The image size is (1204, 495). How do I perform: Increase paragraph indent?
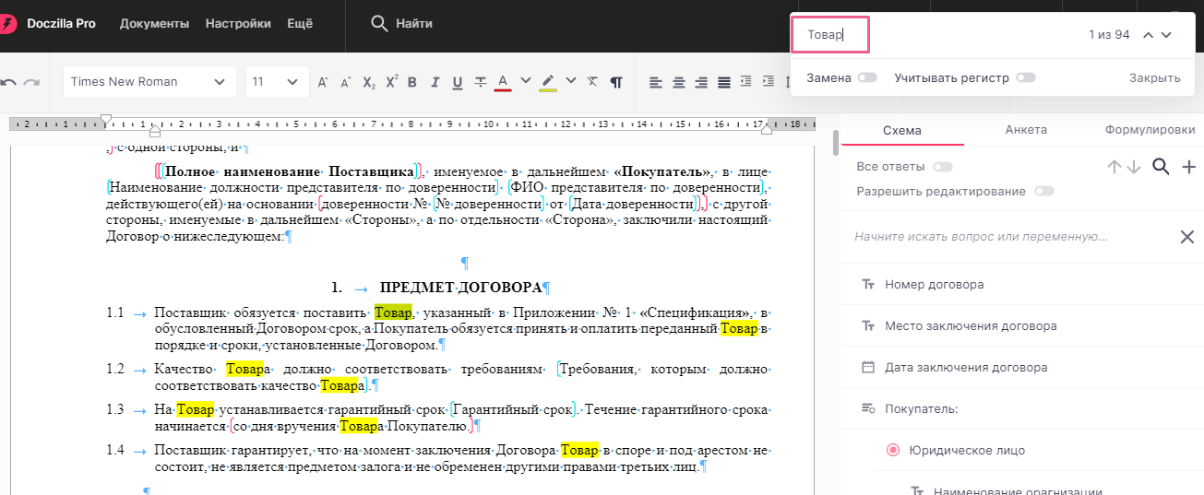[769, 82]
